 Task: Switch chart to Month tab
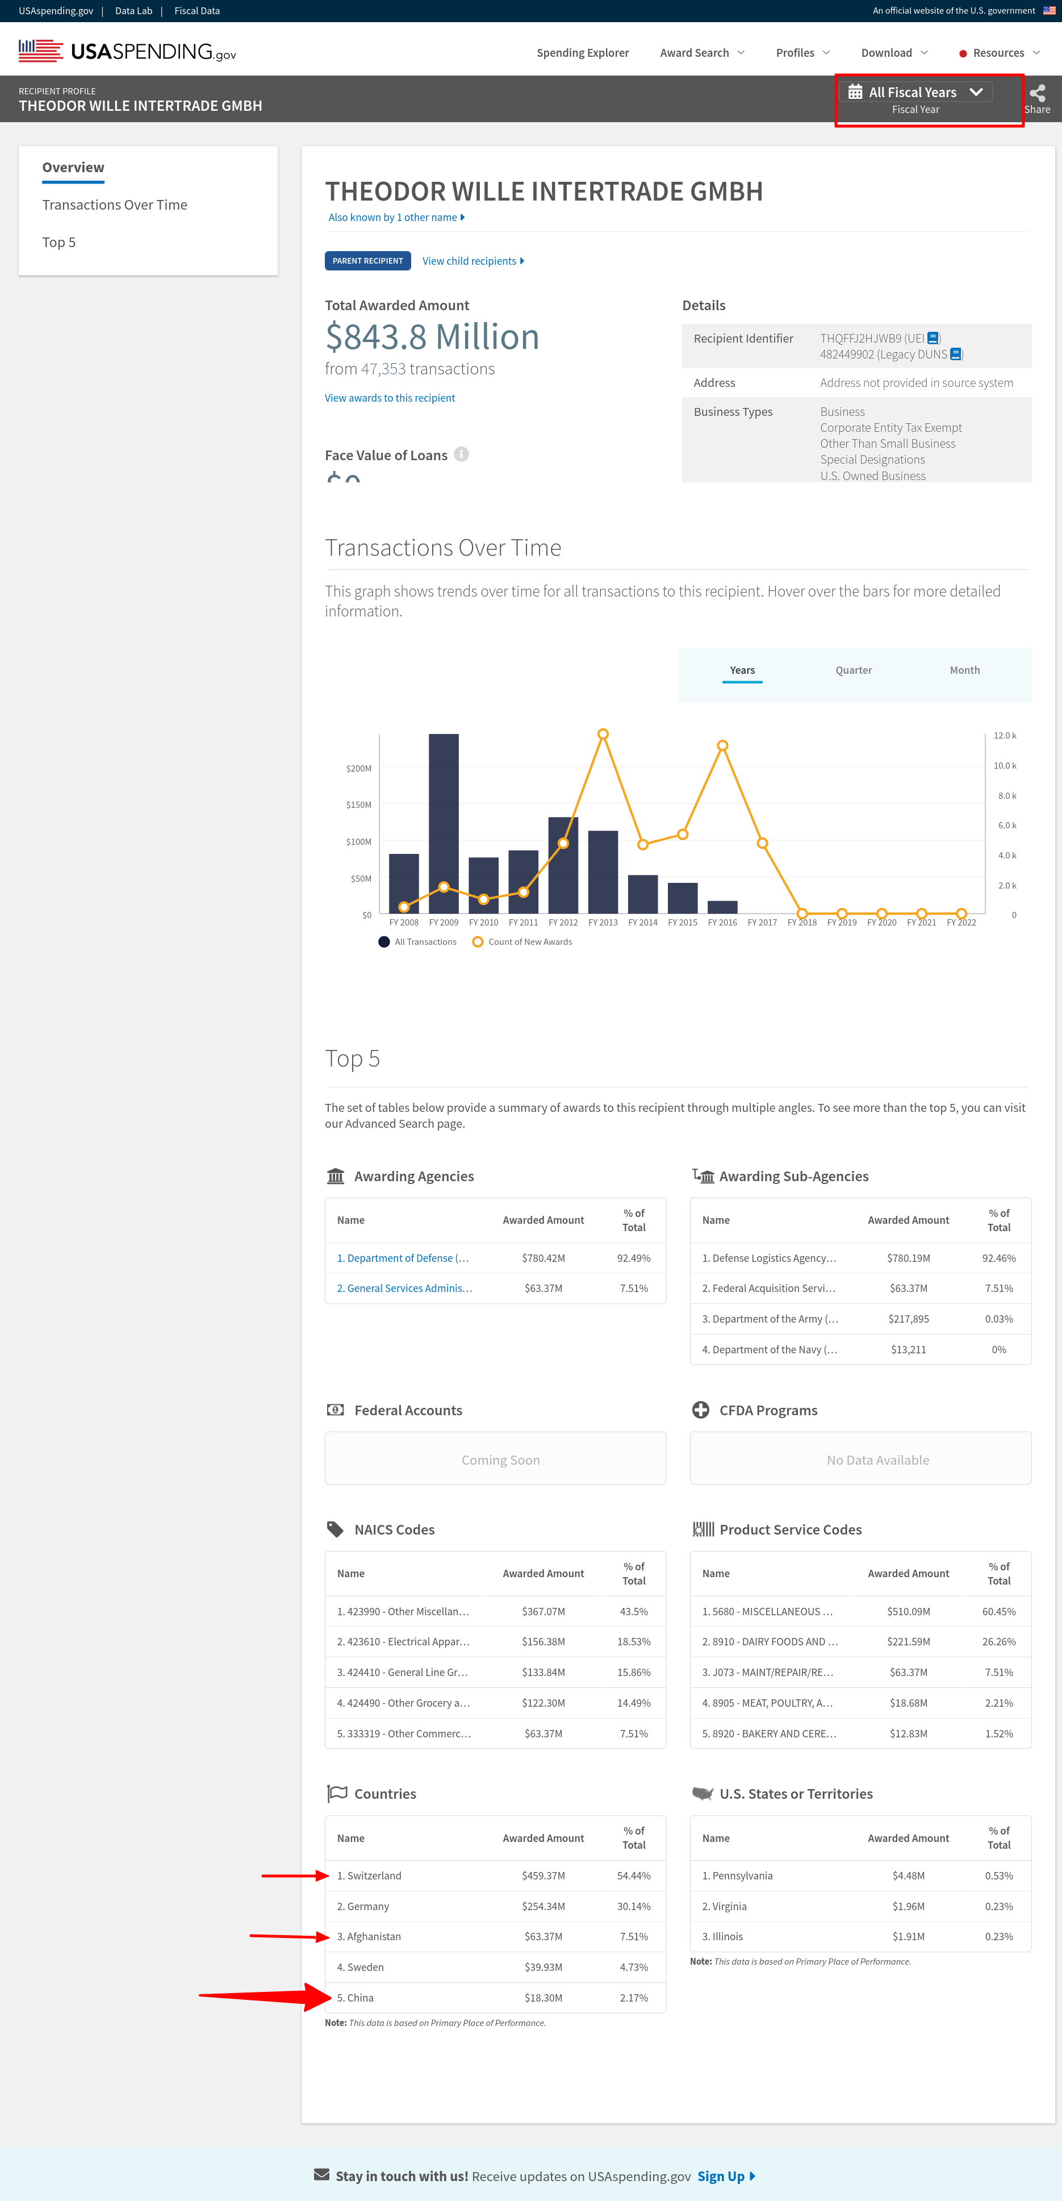point(964,670)
